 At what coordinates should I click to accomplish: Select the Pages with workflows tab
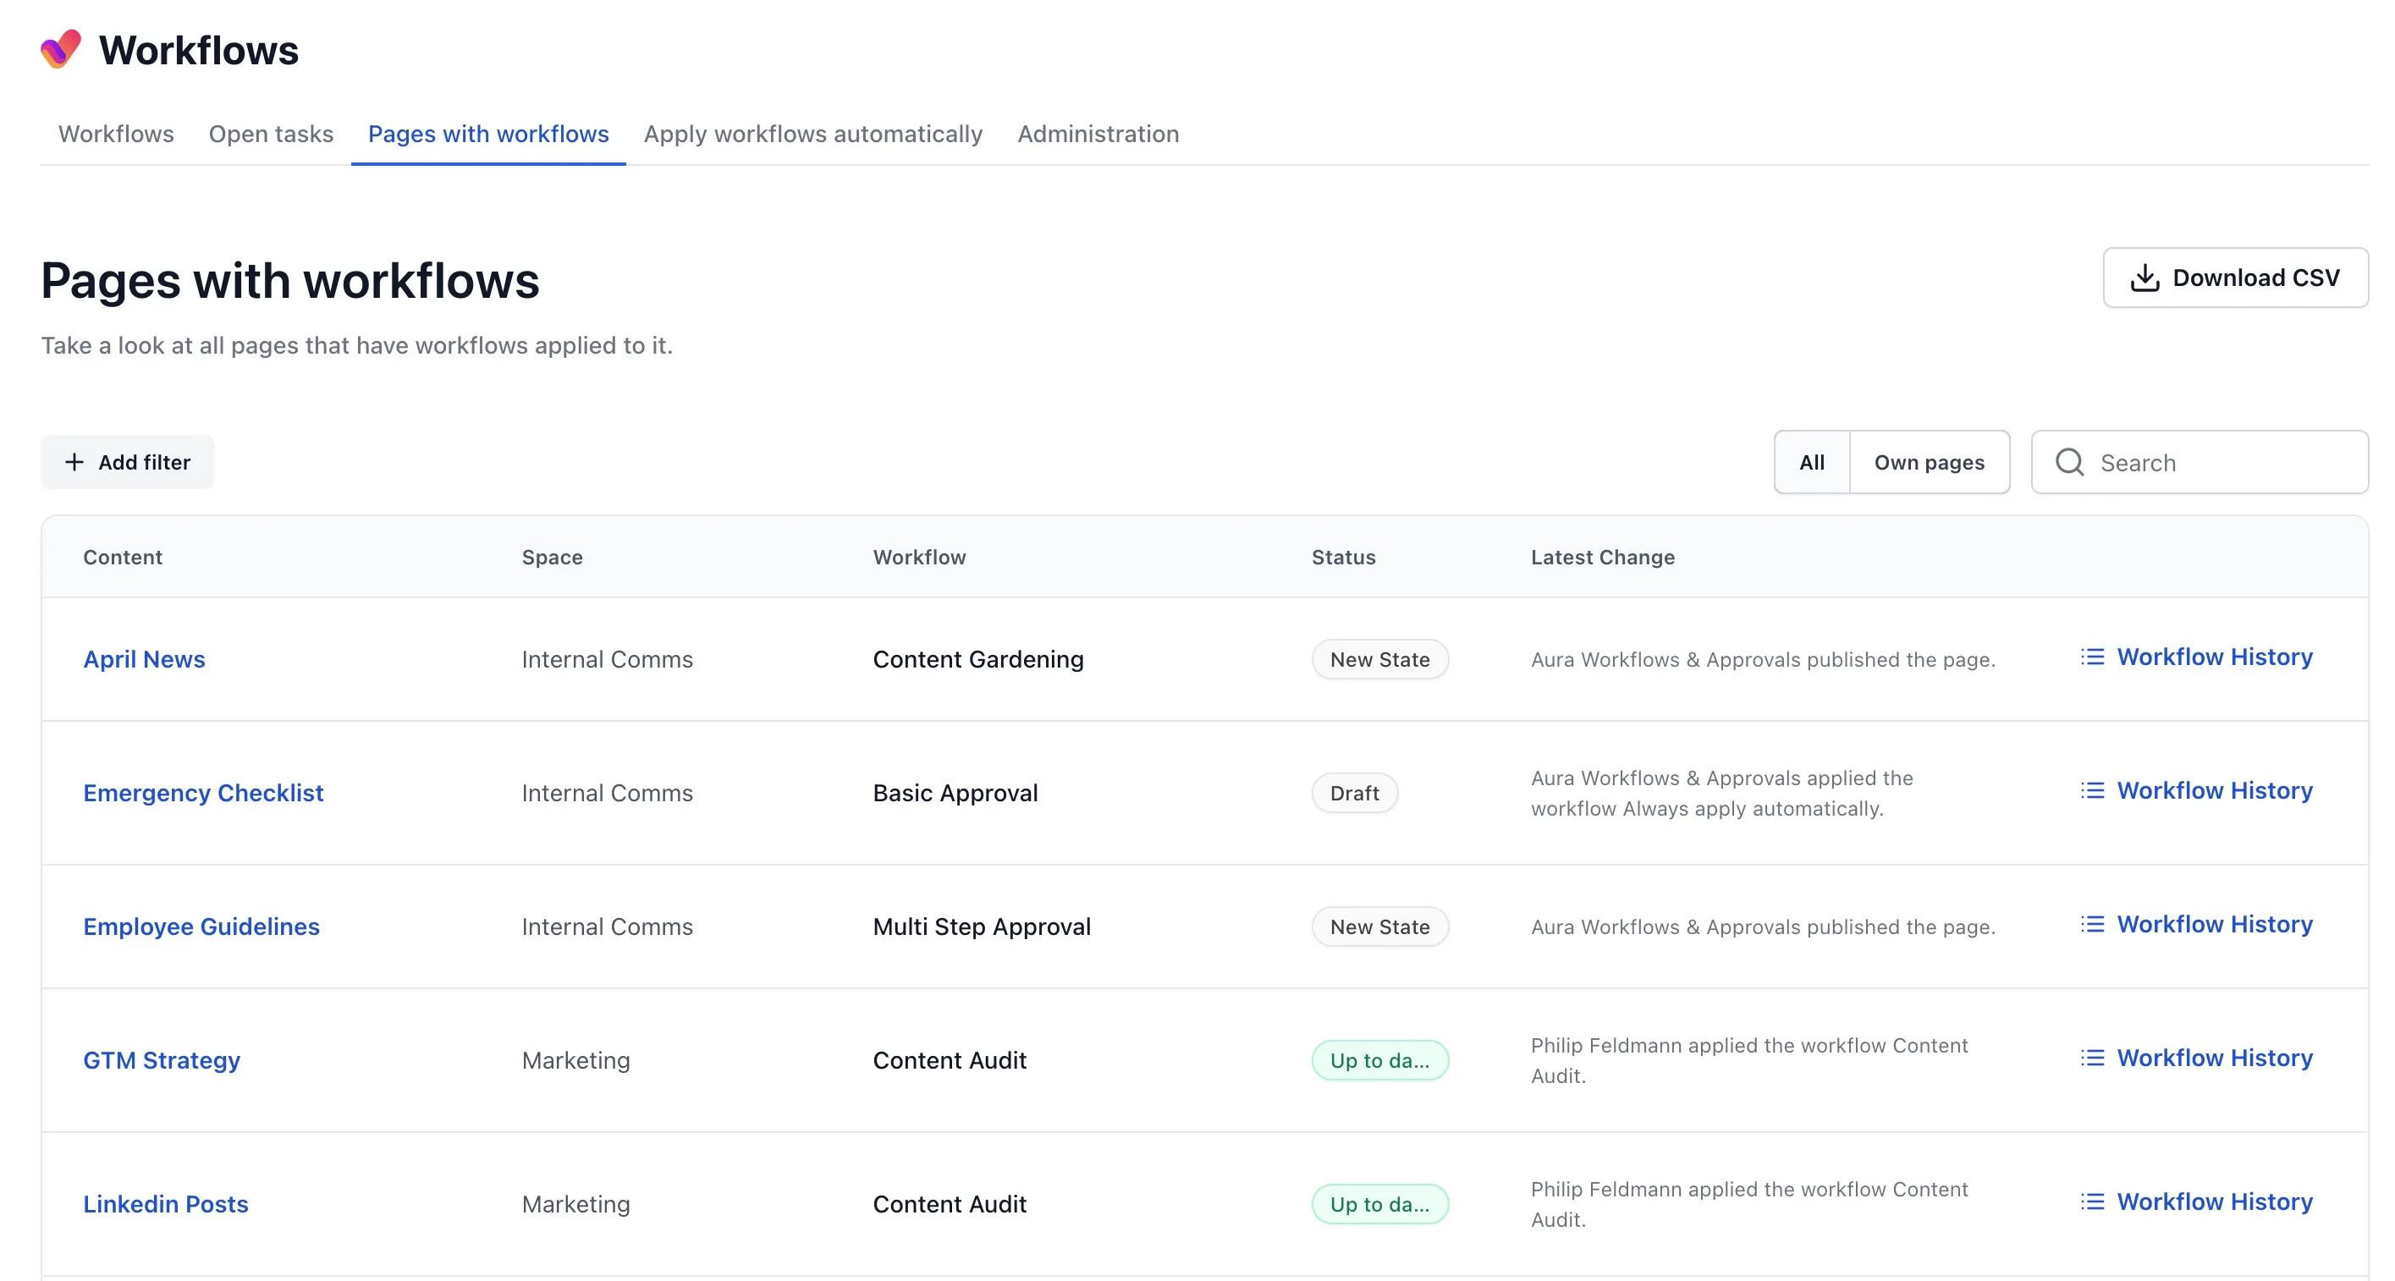click(x=488, y=134)
